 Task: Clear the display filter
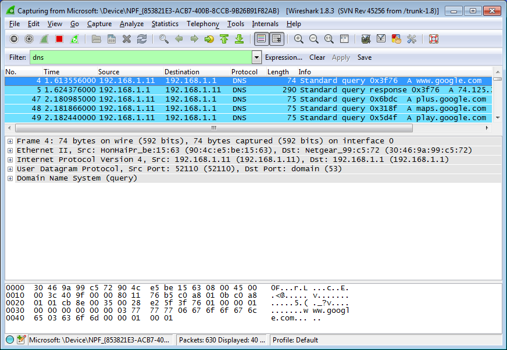click(x=317, y=57)
